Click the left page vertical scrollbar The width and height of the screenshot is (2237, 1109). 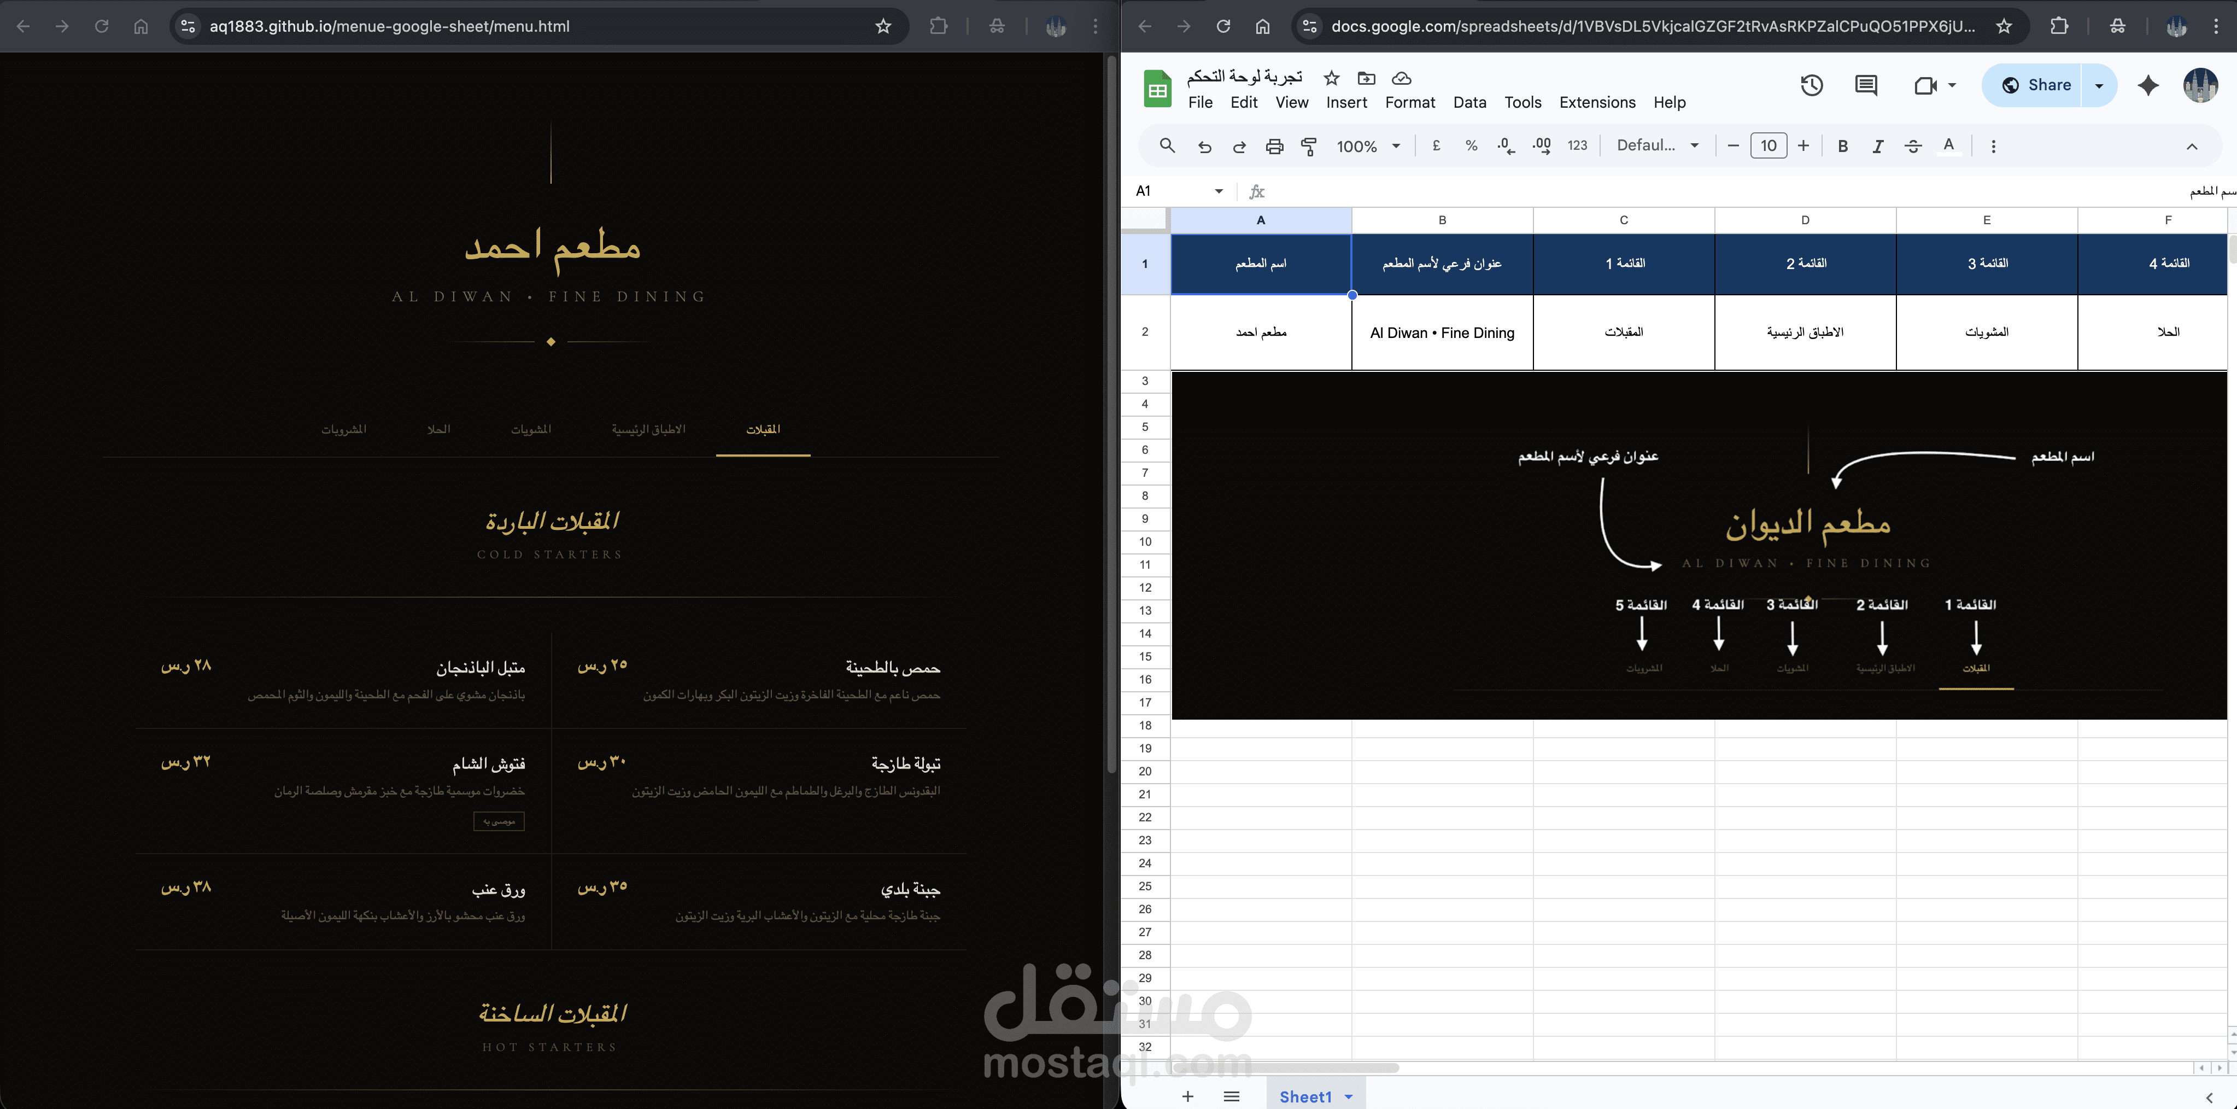(1111, 415)
